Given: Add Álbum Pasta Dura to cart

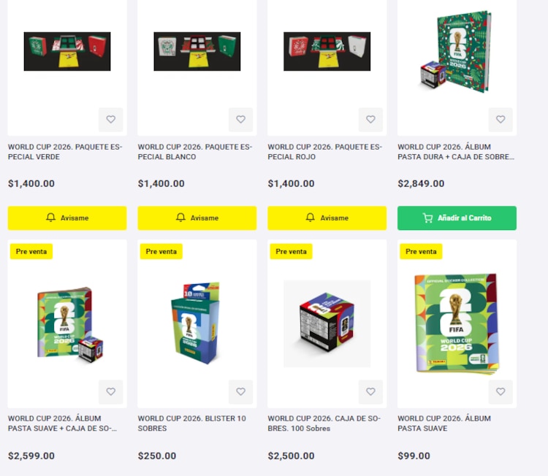Looking at the screenshot, I should [x=457, y=218].
